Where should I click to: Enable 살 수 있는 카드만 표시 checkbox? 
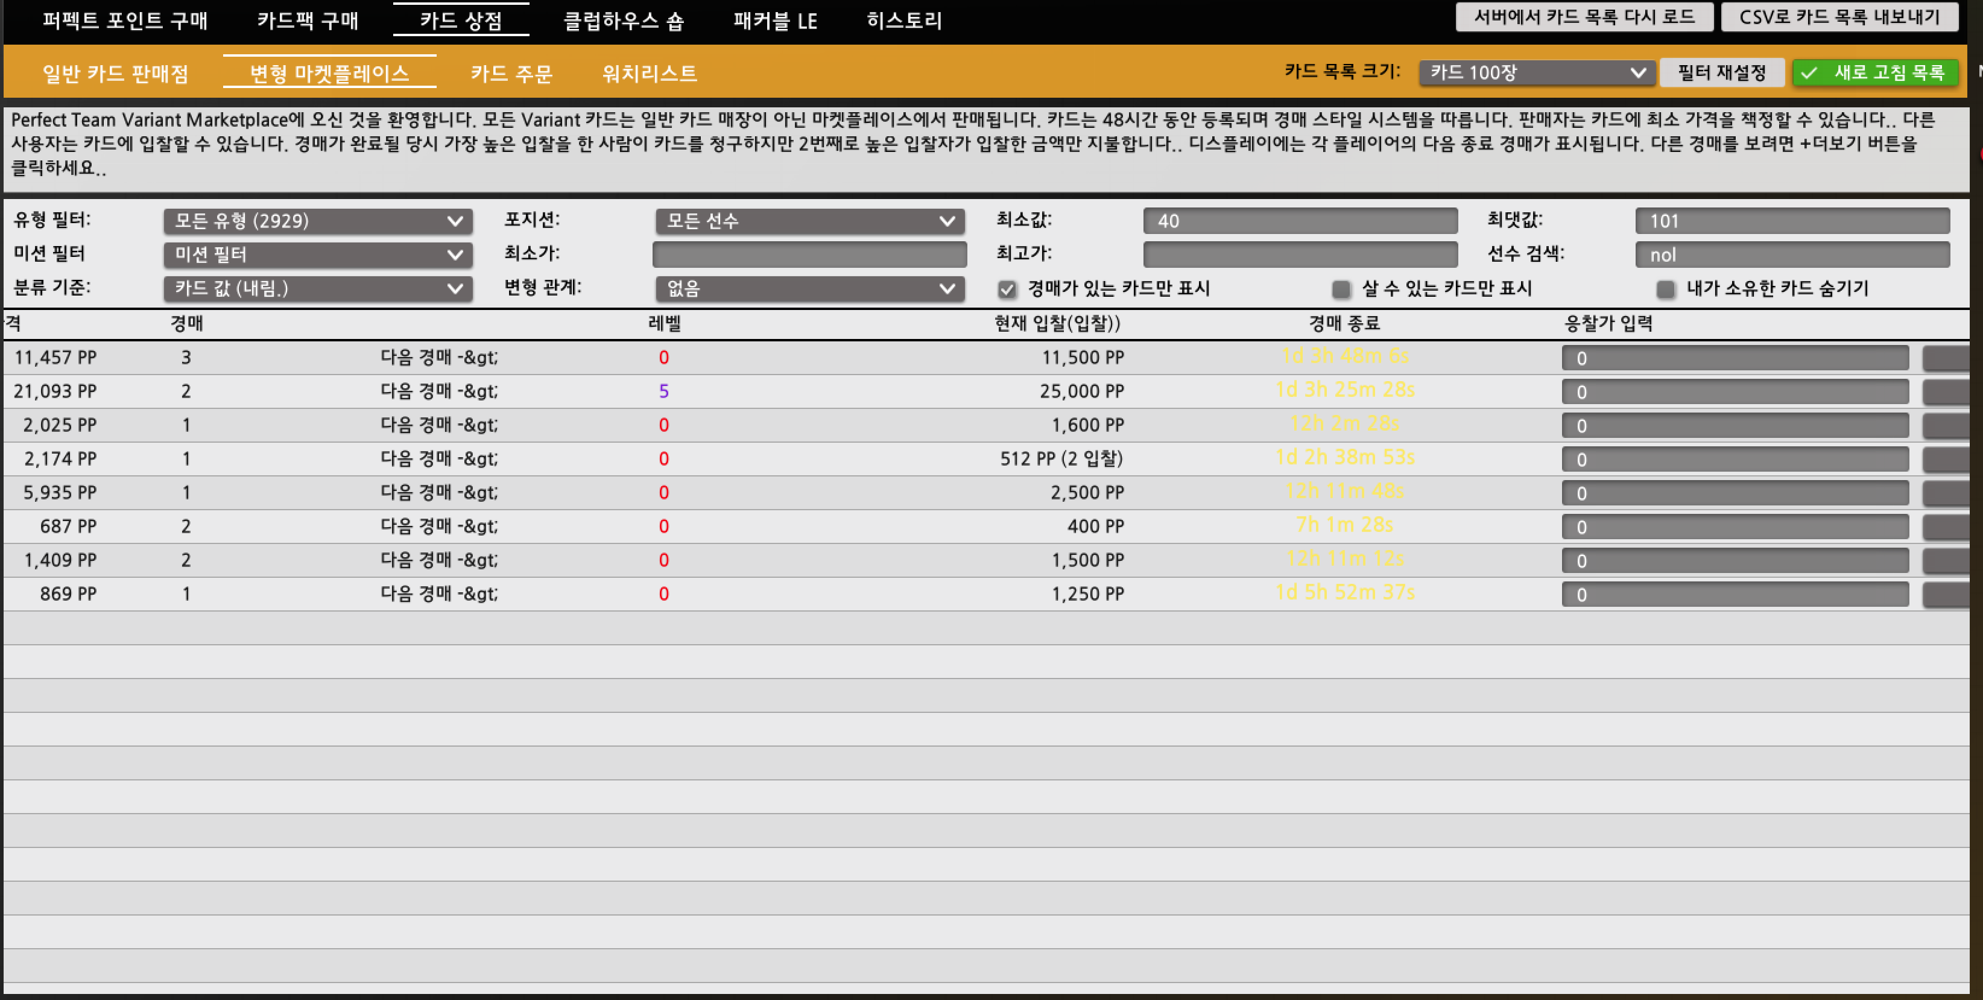1341,290
